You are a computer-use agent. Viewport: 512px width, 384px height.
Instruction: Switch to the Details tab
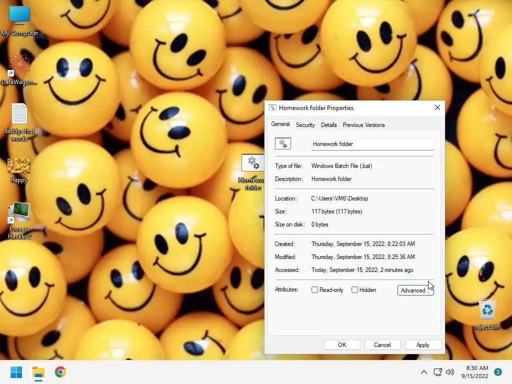coord(329,125)
